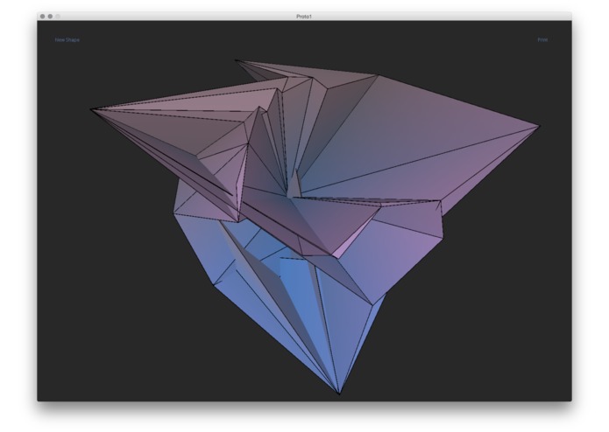Close the Proto1 window
The width and height of the screenshot is (609, 432).
click(43, 17)
